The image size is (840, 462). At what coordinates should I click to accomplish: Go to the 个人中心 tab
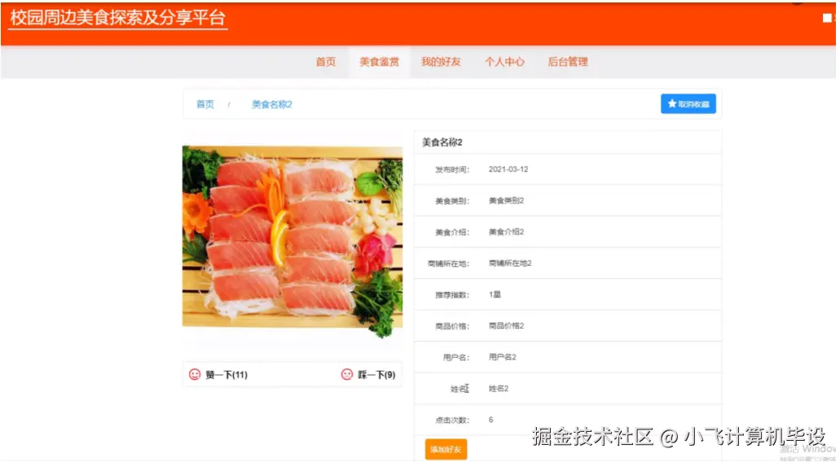(x=504, y=62)
